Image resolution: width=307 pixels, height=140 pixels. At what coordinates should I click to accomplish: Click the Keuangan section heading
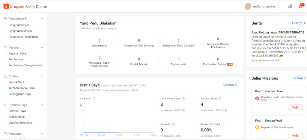tap(15, 133)
